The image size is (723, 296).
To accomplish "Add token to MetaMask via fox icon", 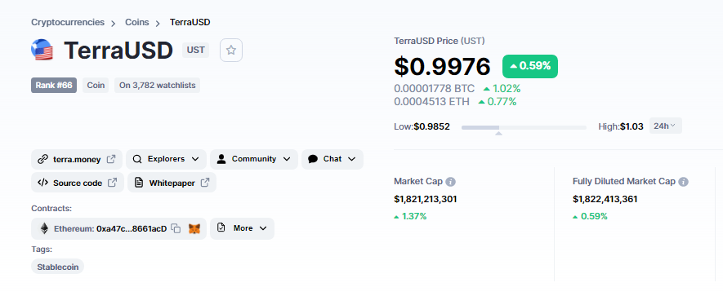I will click(194, 228).
